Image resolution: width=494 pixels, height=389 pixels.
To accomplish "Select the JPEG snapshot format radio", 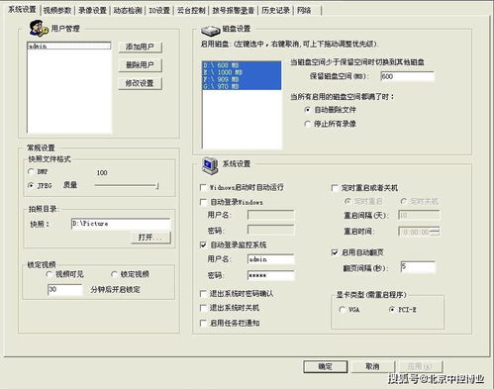I will [31, 185].
